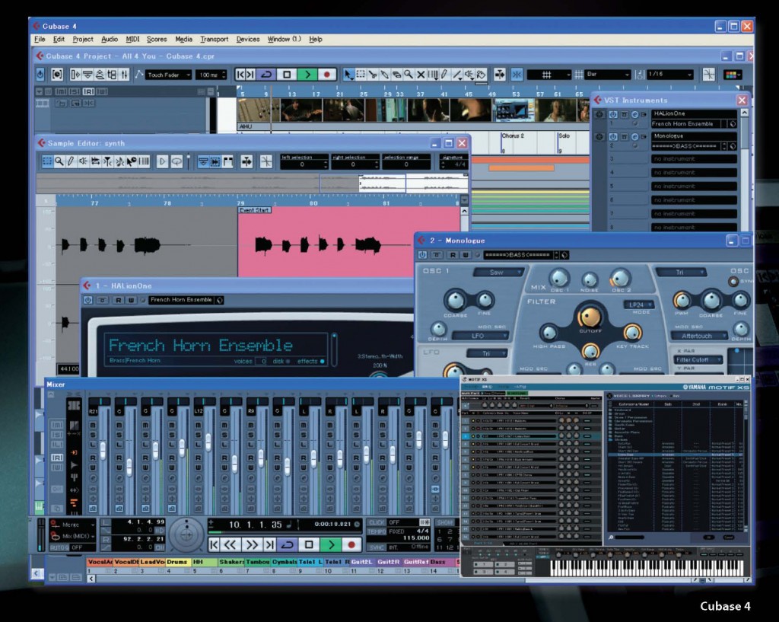The image size is (779, 622).
Task: Open the Devices menu
Action: (x=248, y=39)
